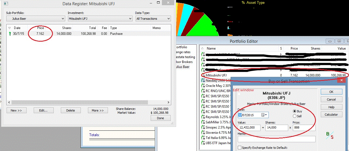Click the Reynolds 3.25% row icon
This screenshot has height=151, width=349.
pos(203,117)
